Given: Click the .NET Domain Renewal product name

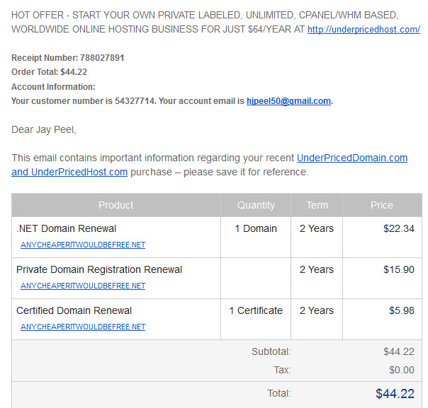Looking at the screenshot, I should click(67, 228).
